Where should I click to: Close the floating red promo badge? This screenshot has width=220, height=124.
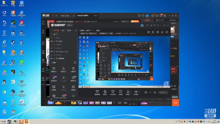pos(177,66)
